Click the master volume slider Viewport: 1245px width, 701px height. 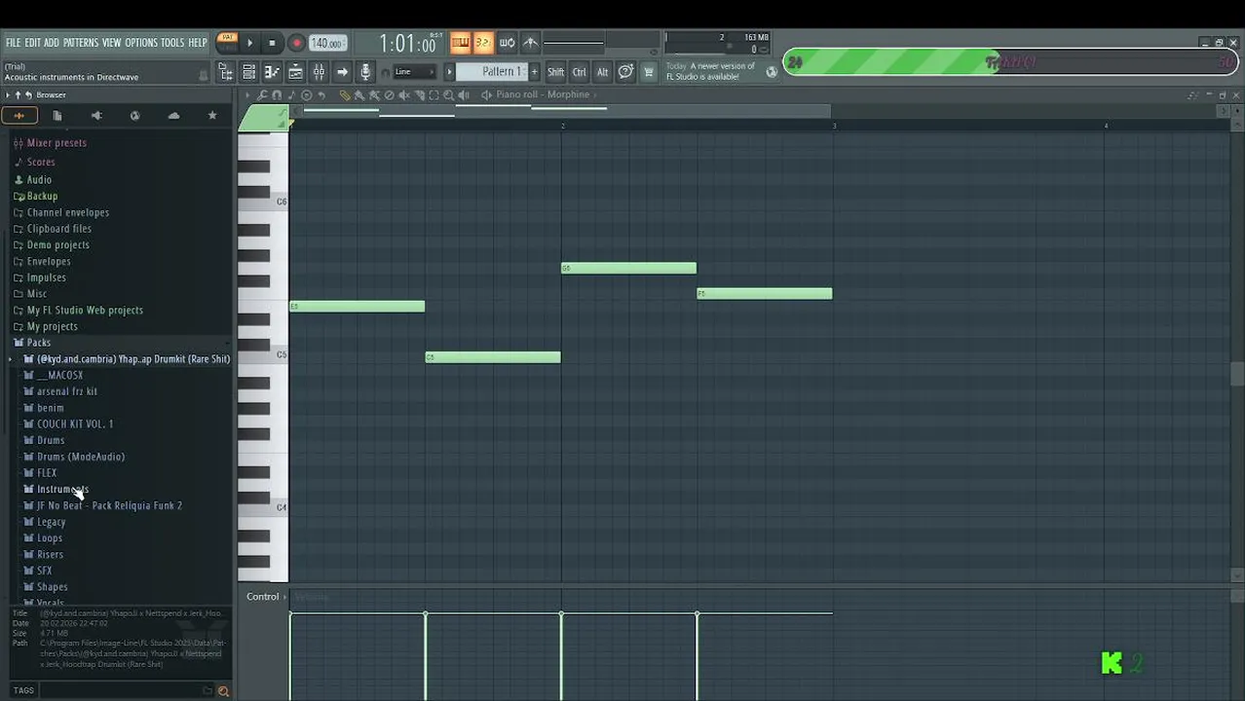[574, 43]
